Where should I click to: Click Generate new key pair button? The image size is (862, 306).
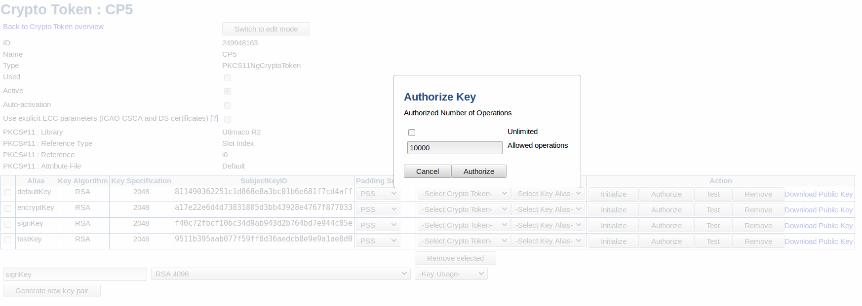(52, 291)
